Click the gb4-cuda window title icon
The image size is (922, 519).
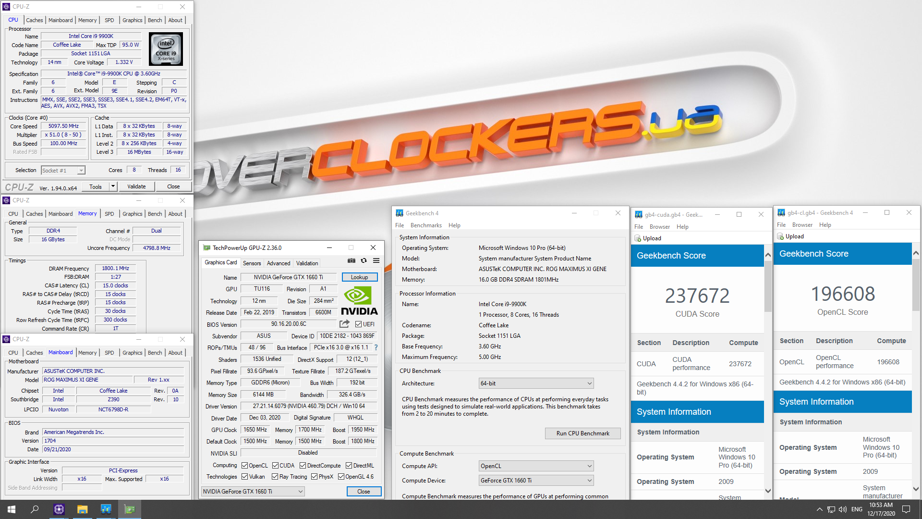click(x=639, y=215)
